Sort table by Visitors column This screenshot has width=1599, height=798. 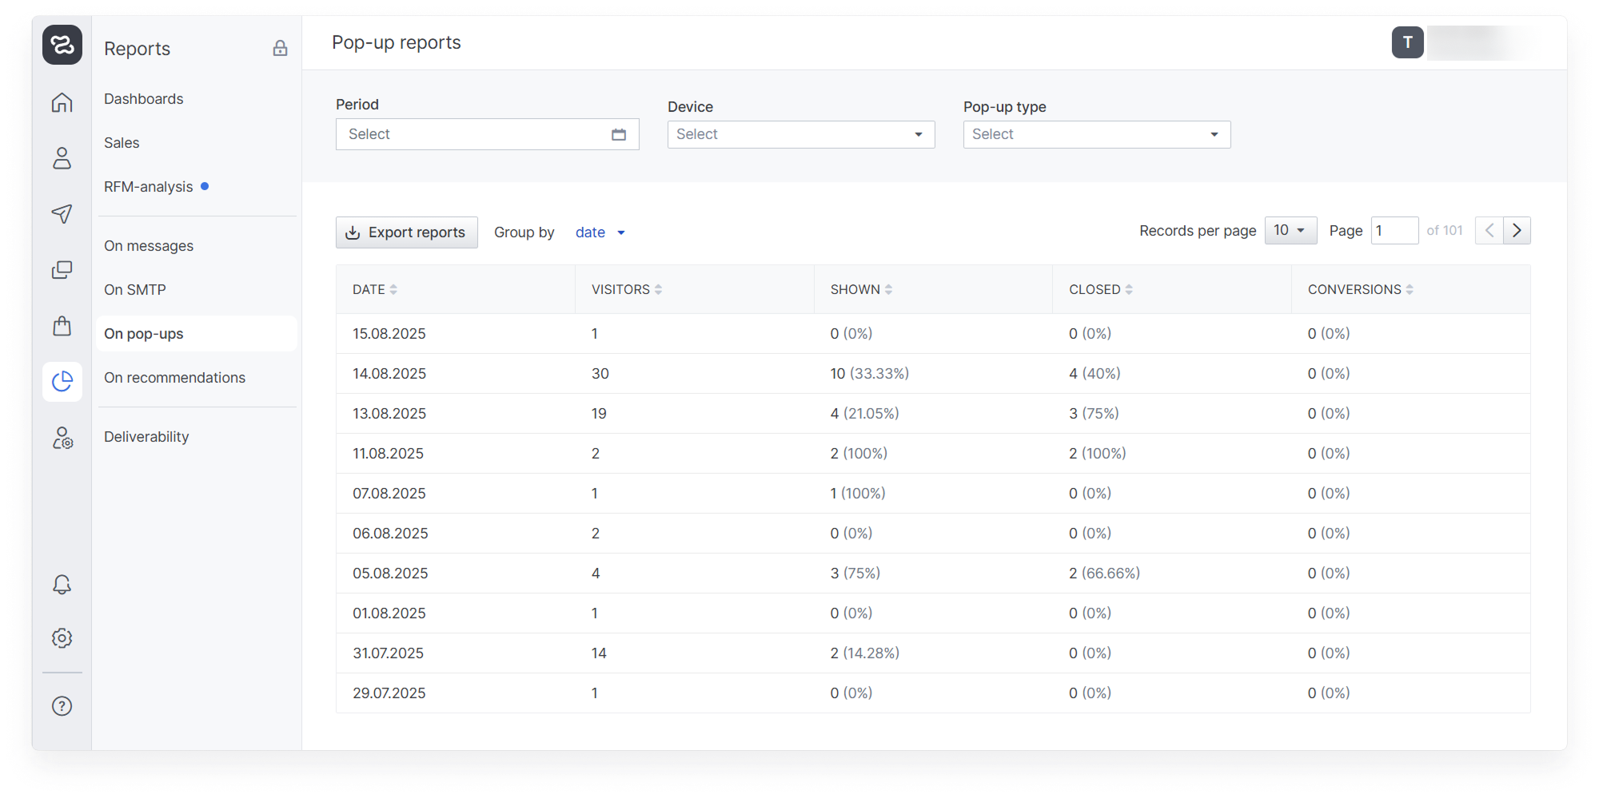pyautogui.click(x=658, y=290)
